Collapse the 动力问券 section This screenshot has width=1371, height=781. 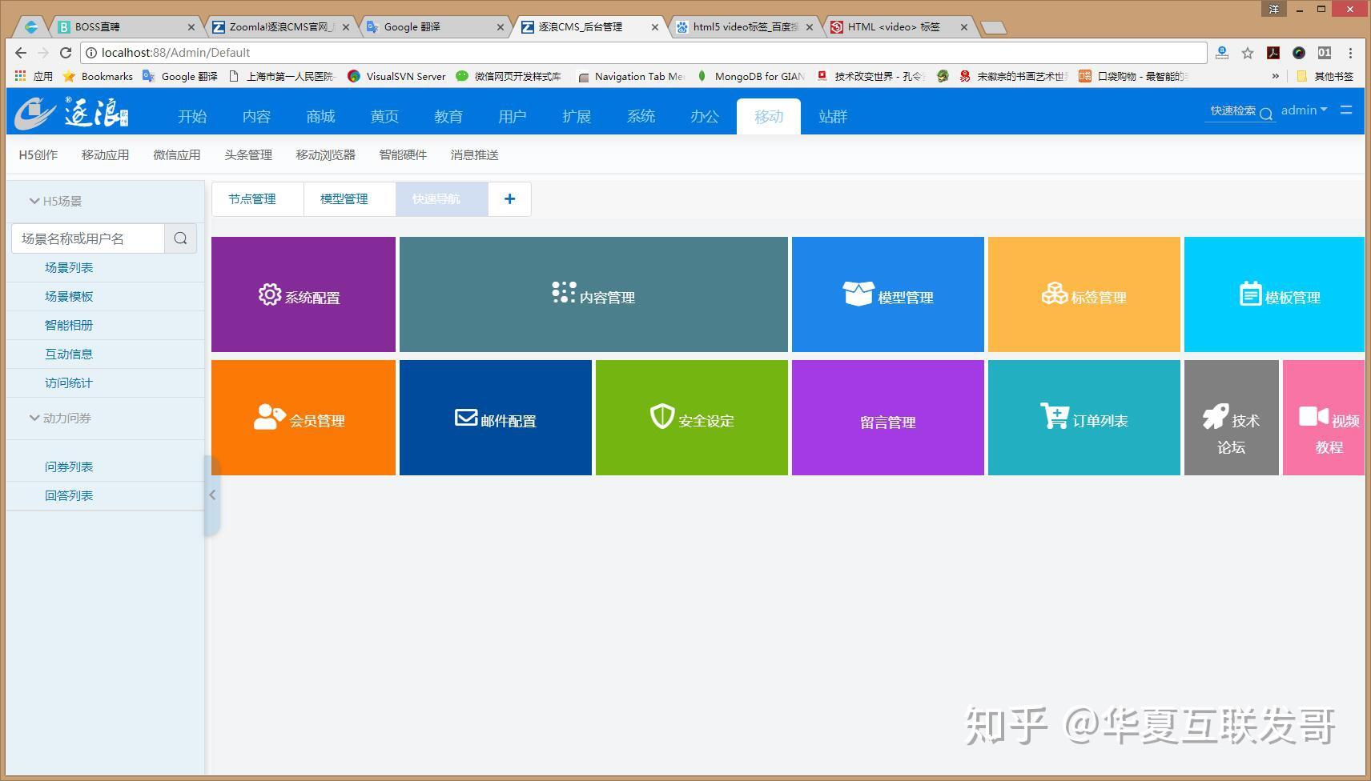coord(60,418)
